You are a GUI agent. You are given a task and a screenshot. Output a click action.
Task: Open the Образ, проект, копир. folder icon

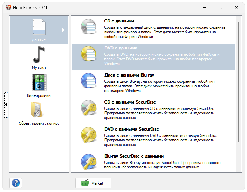[x=37, y=110]
